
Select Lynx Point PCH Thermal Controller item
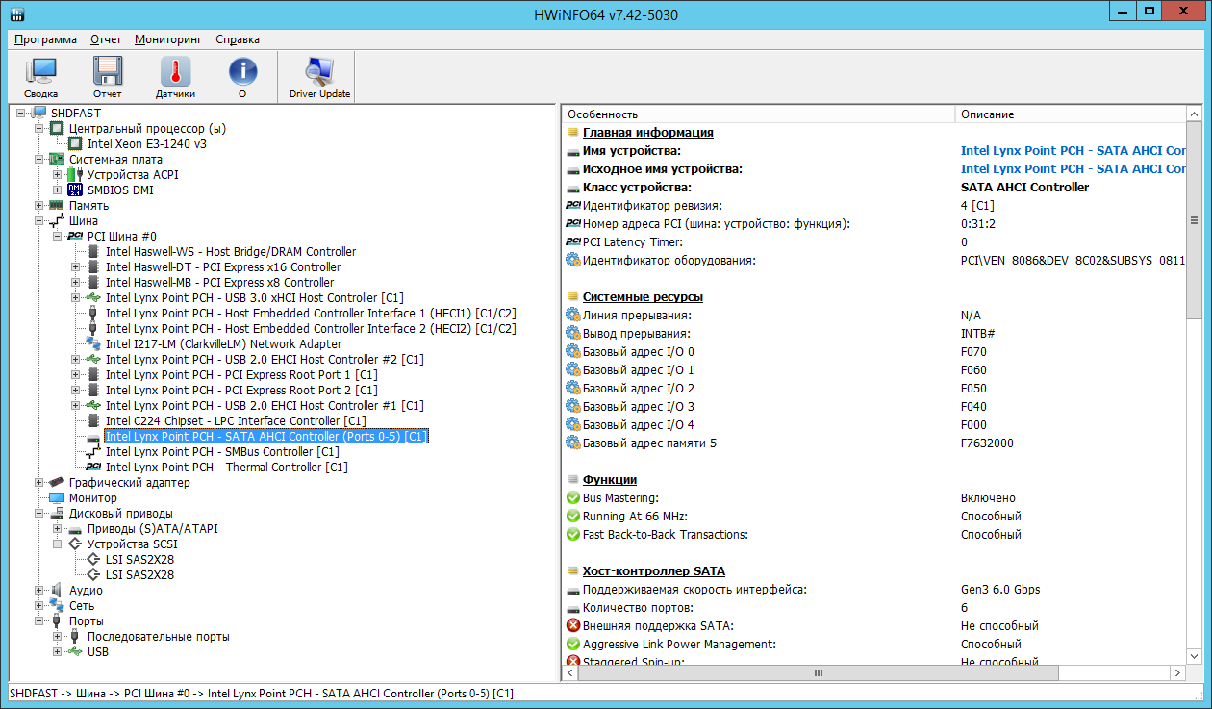(227, 468)
